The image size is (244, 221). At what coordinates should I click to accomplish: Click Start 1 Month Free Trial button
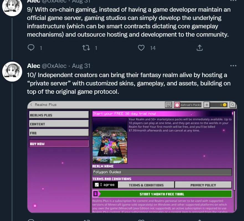click(x=162, y=194)
